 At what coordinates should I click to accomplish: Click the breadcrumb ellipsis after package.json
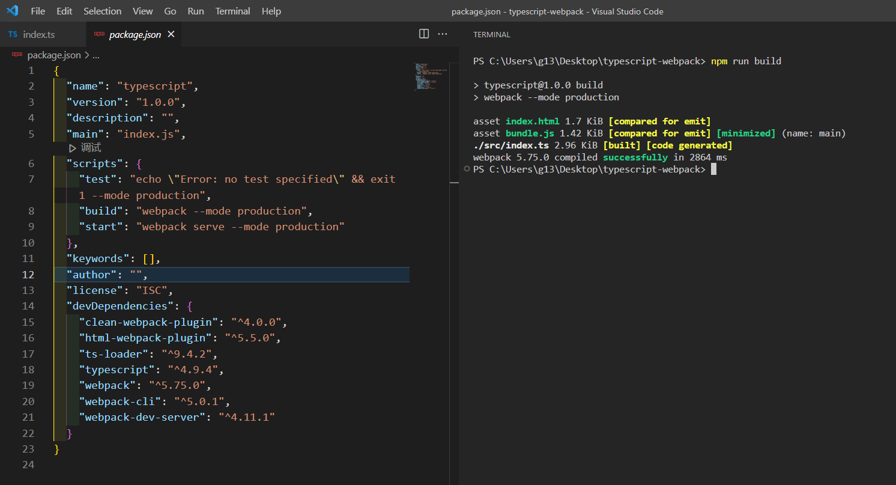(96, 55)
